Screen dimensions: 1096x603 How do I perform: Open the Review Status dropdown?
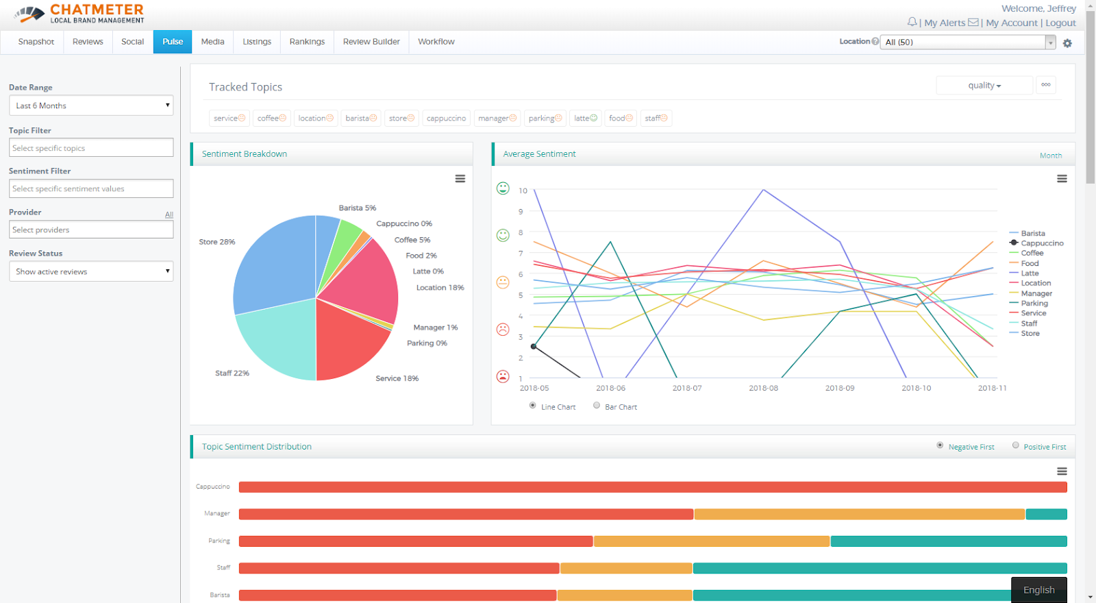tap(91, 271)
